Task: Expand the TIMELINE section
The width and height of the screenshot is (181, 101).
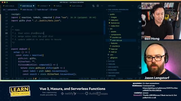Action: (111, 64)
